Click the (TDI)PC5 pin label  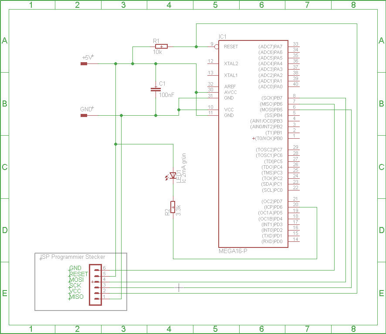tap(273, 161)
